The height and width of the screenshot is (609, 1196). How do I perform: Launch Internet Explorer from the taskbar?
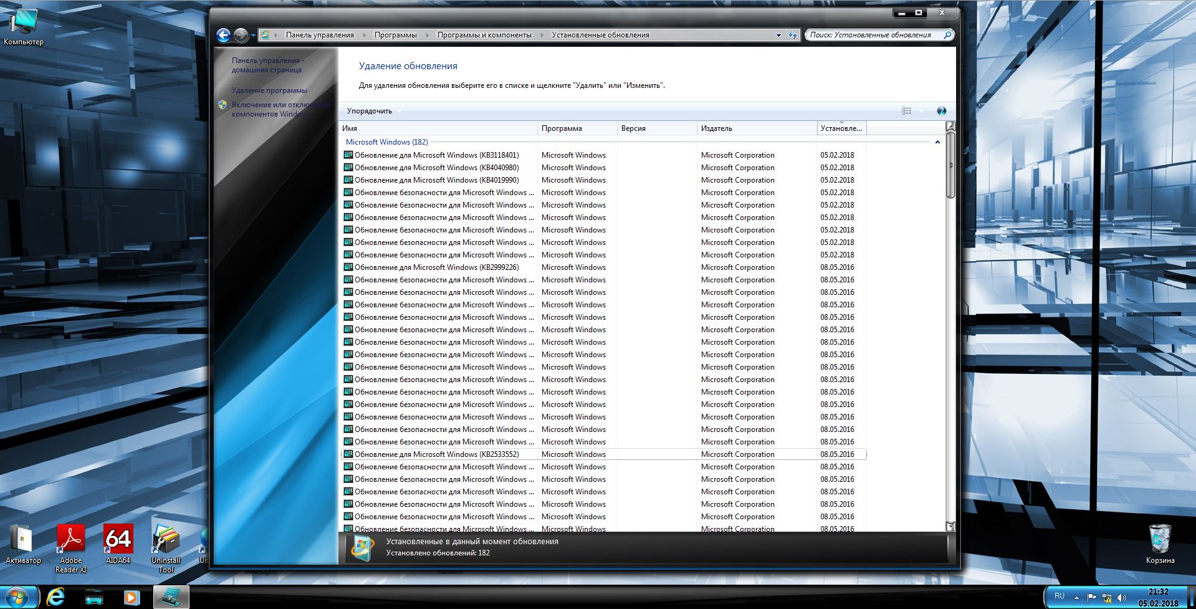pos(55,597)
